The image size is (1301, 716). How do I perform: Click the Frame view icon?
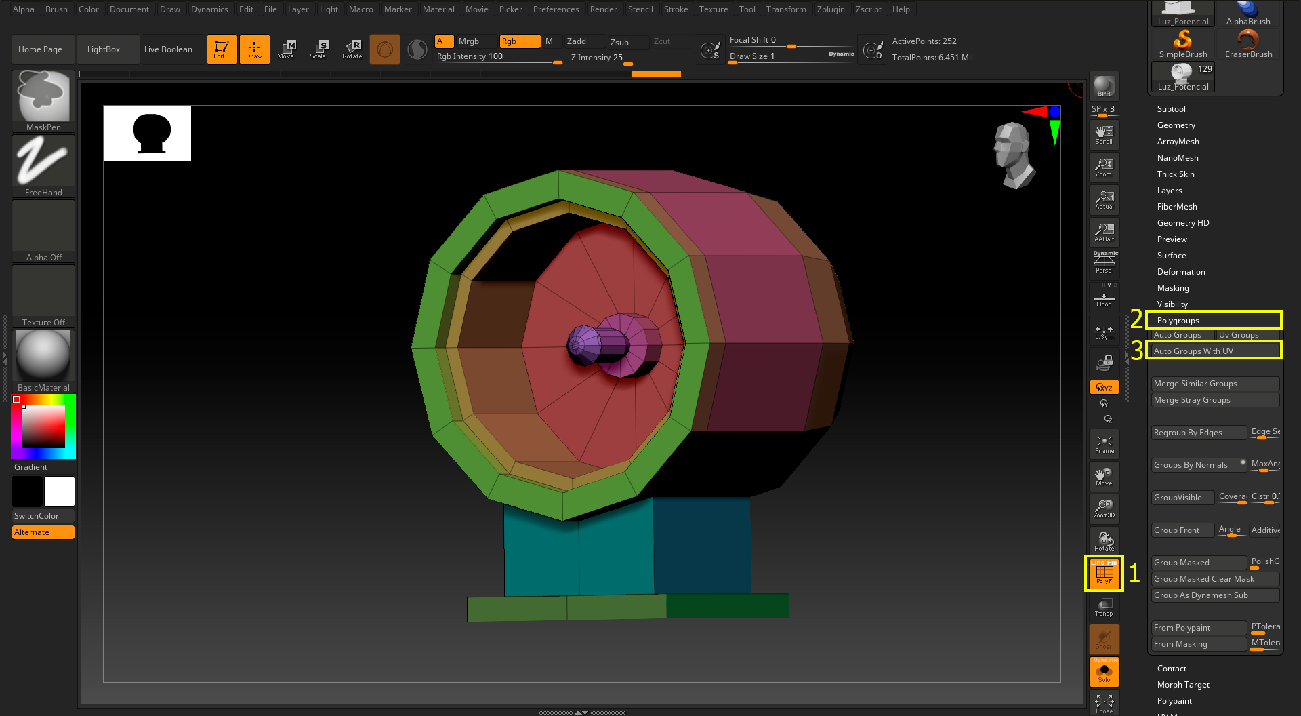(x=1104, y=444)
